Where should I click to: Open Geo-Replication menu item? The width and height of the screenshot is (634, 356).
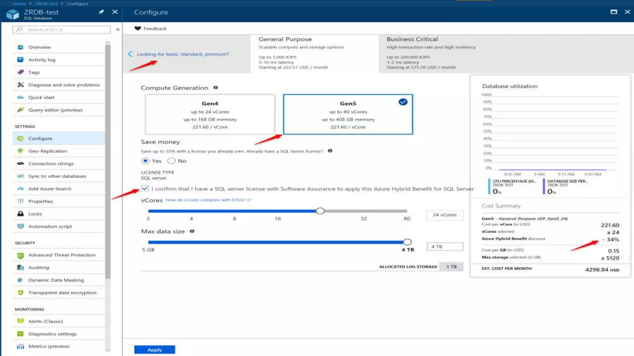pos(59,151)
